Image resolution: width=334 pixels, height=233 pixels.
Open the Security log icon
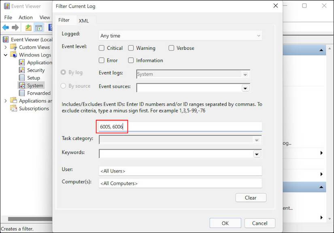pyautogui.click(x=22, y=70)
